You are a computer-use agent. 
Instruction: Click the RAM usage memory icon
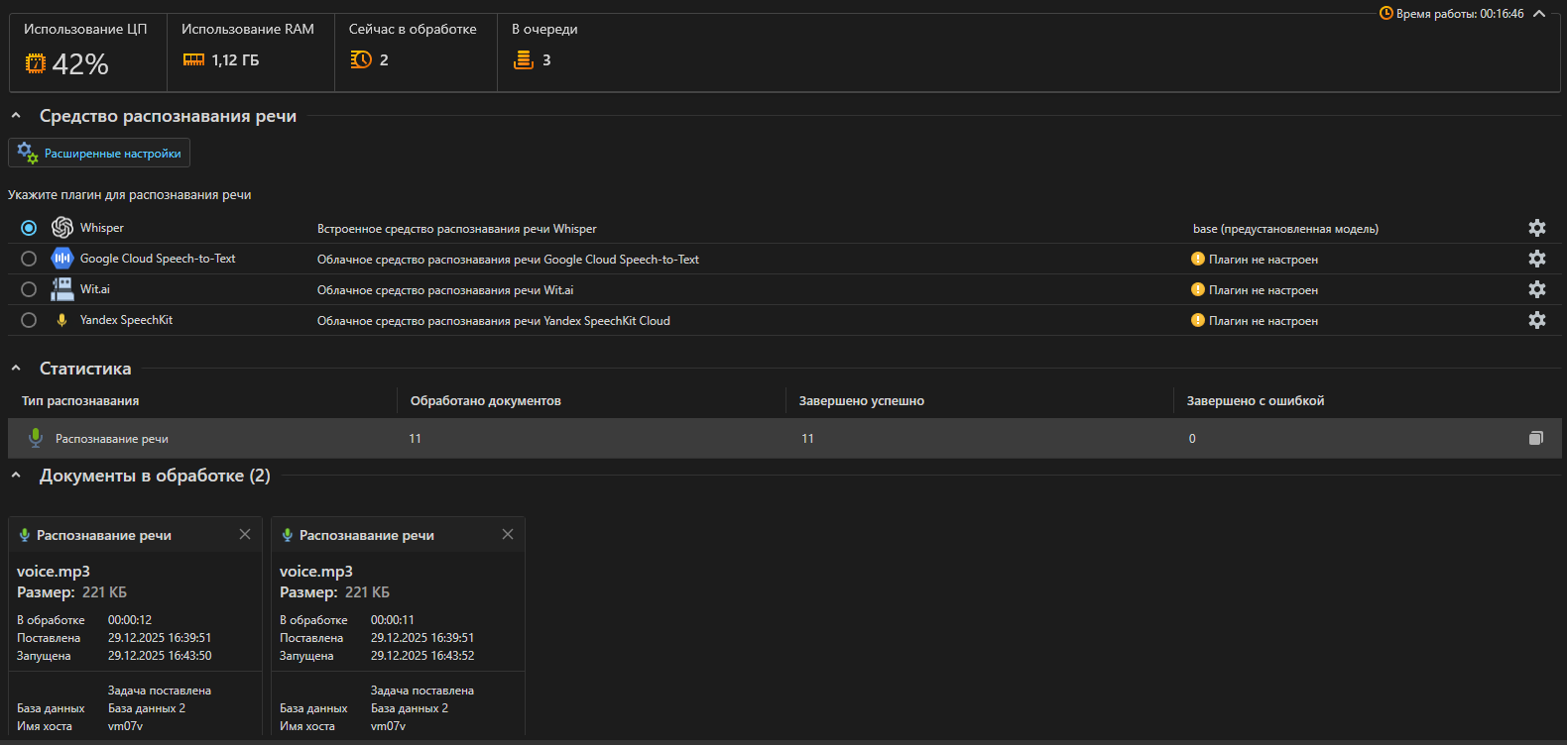pyautogui.click(x=193, y=60)
